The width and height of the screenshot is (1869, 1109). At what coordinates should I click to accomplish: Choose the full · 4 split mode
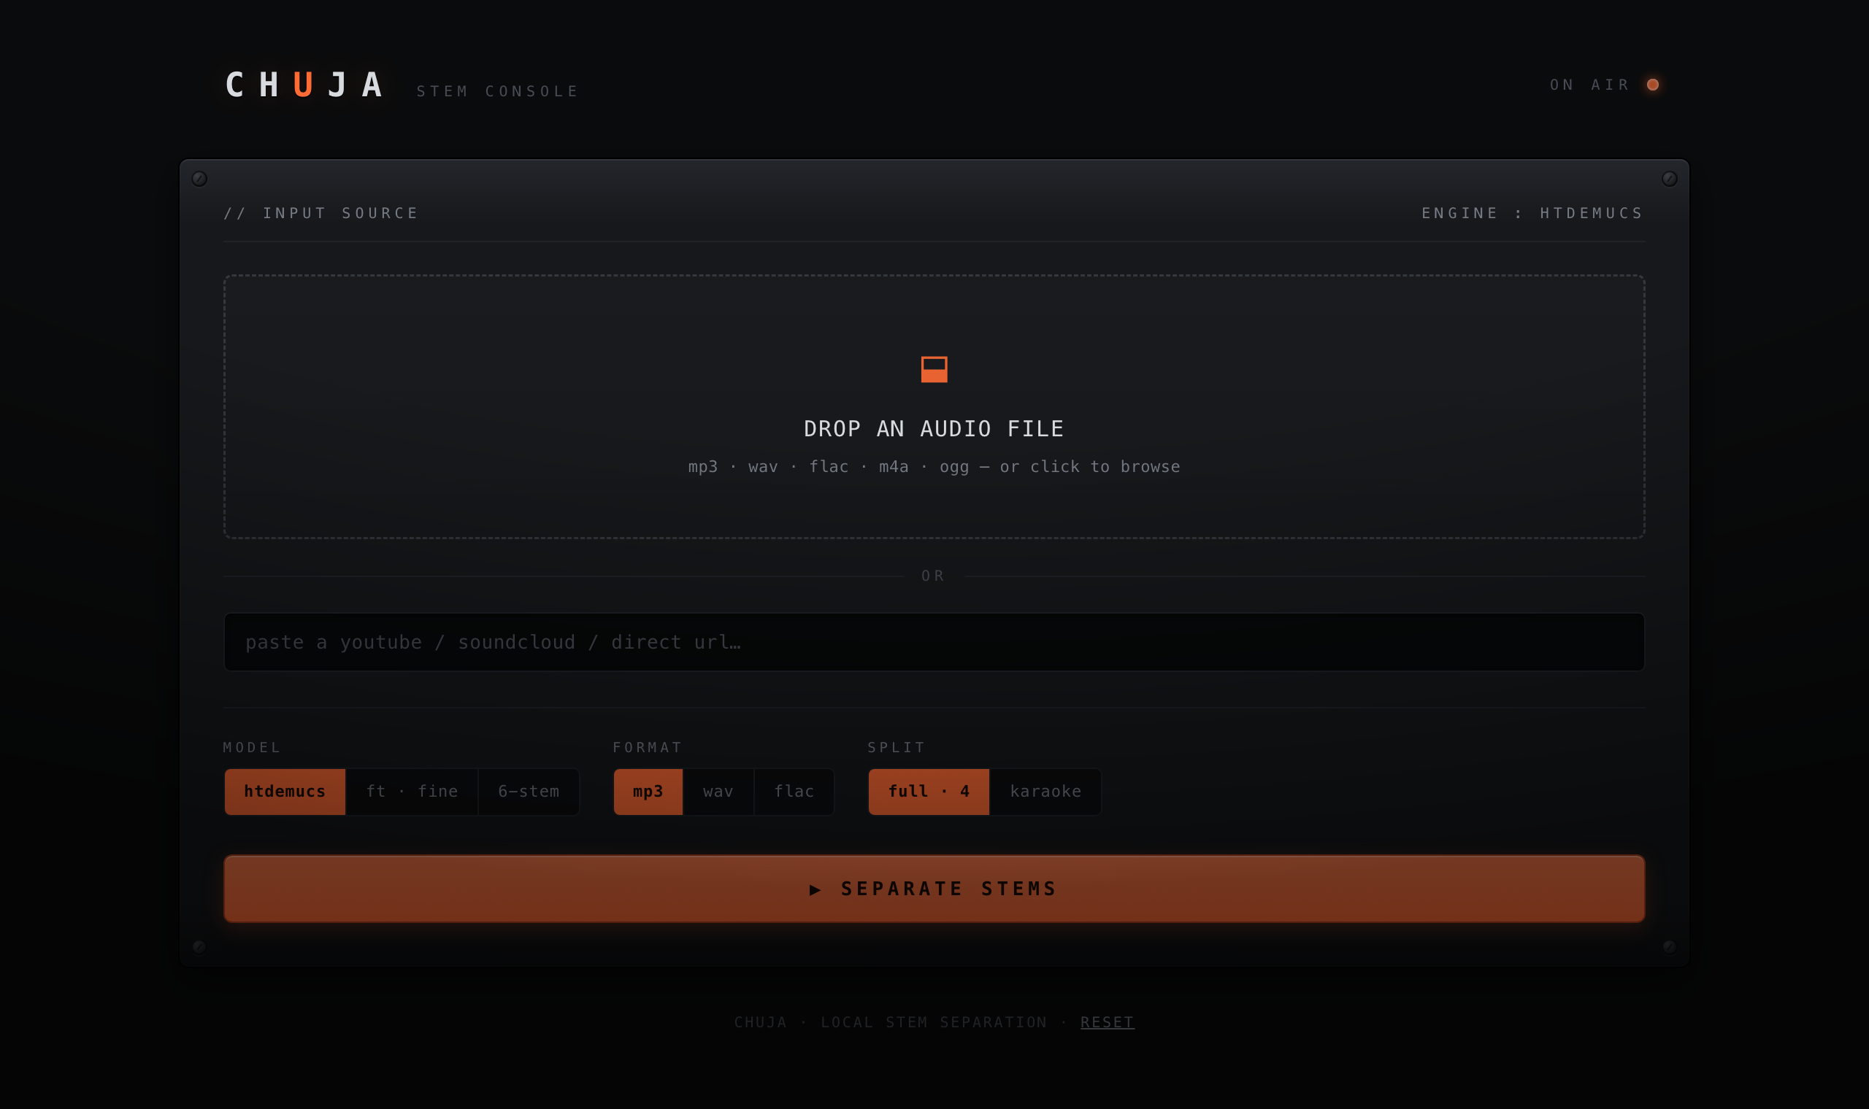929,792
